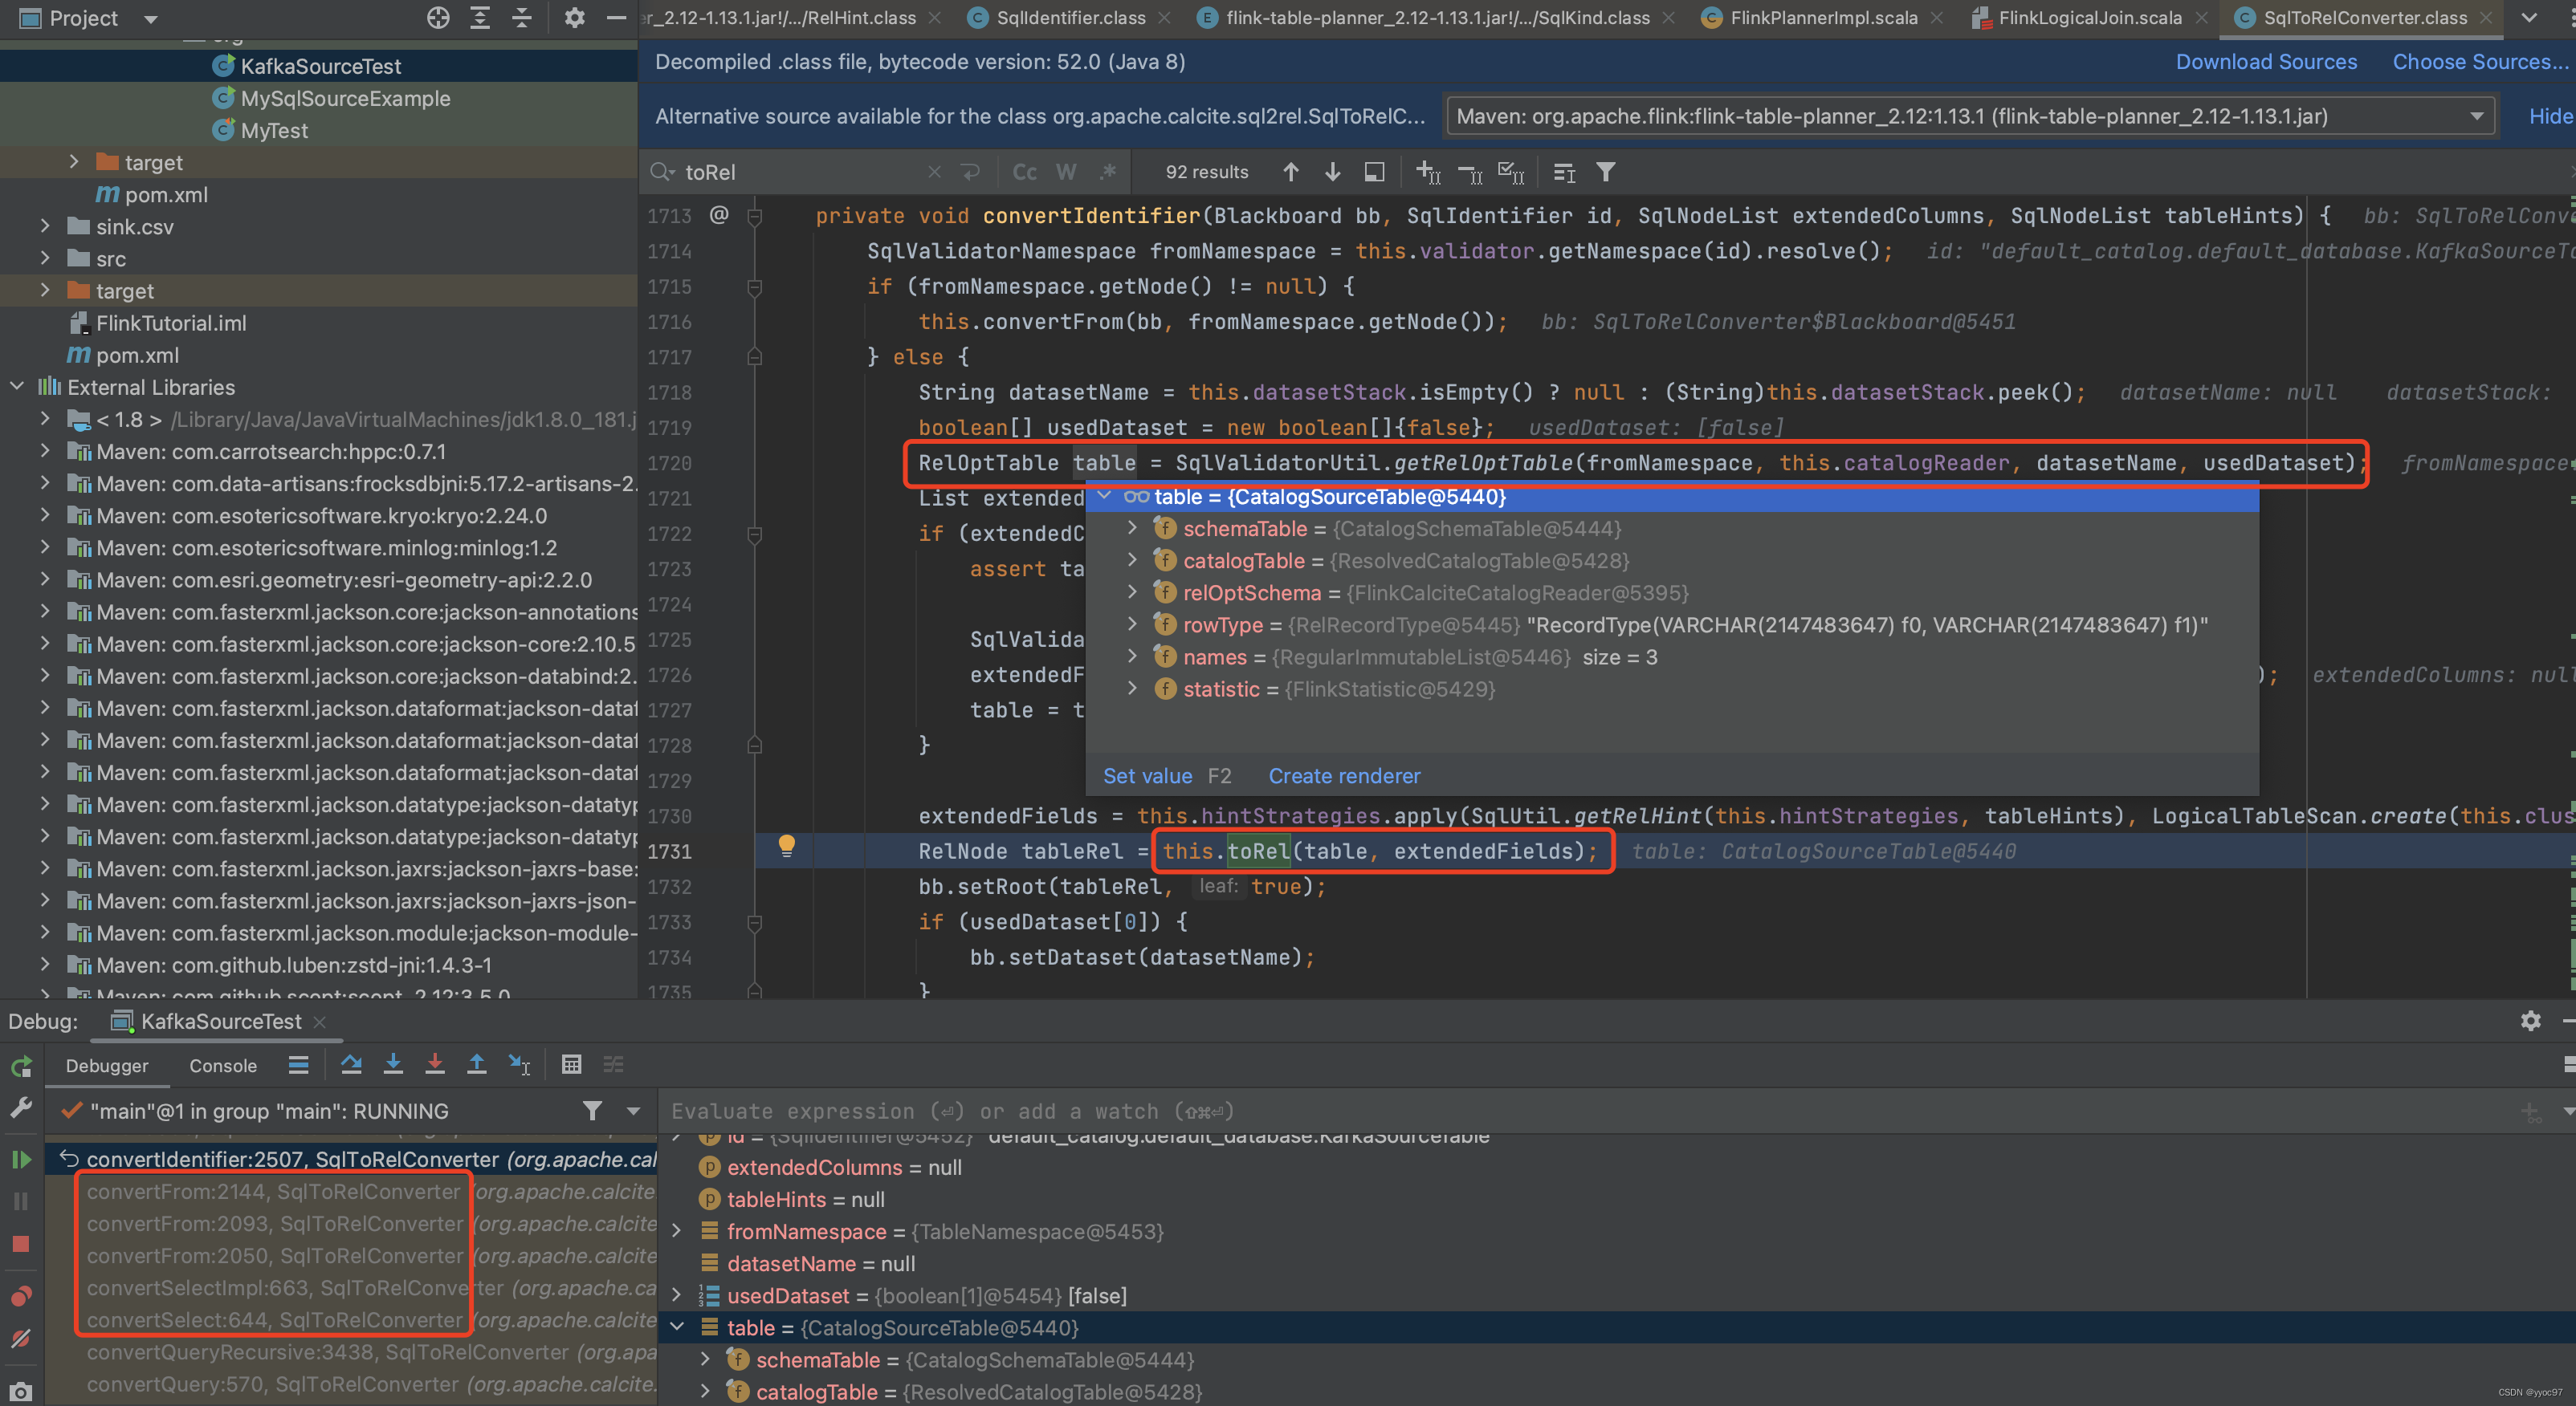Toggle Match Case Cc option
The height and width of the screenshot is (1406, 2576).
pos(1024,172)
